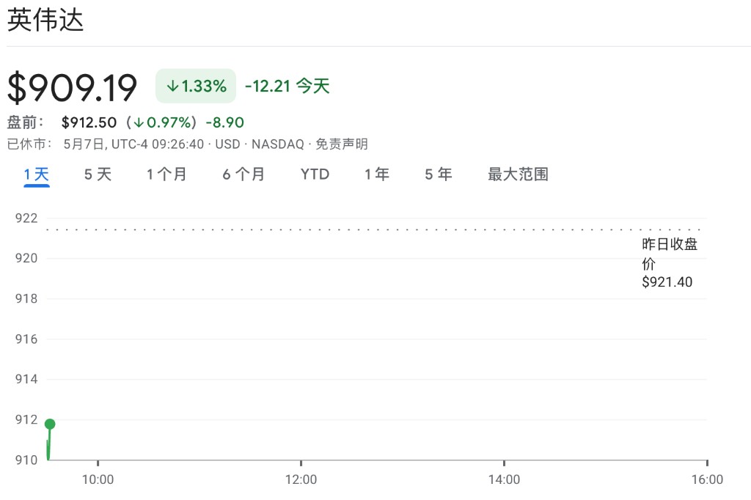Click the green price dot on chart
The image size is (751, 500).
[50, 424]
